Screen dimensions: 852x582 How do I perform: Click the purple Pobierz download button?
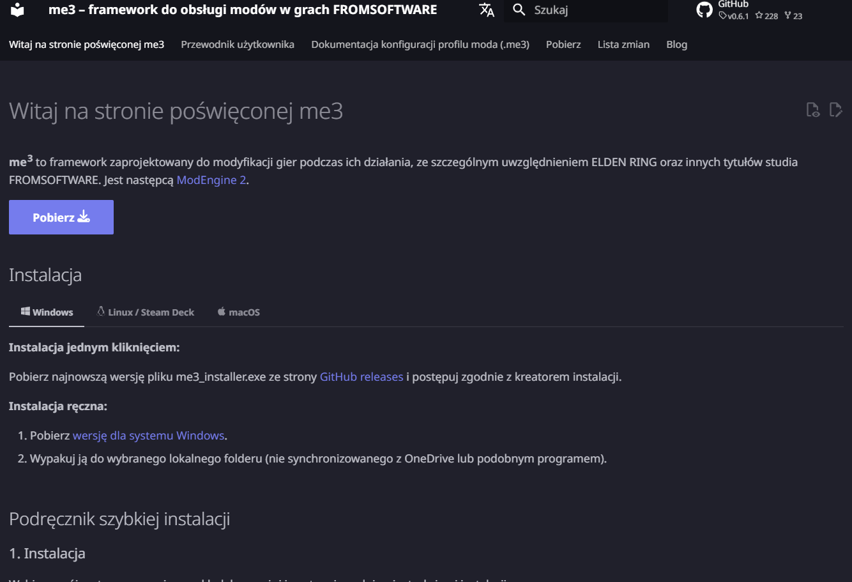point(61,217)
